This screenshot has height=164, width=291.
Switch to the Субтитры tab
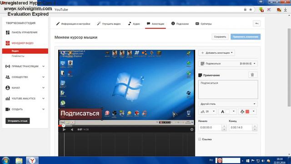coord(203,24)
